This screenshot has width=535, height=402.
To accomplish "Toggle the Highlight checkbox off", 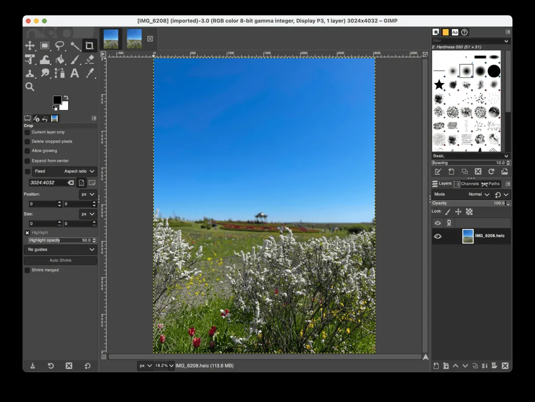I will [27, 233].
